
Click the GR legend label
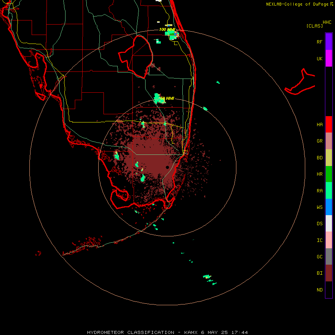click(x=319, y=141)
